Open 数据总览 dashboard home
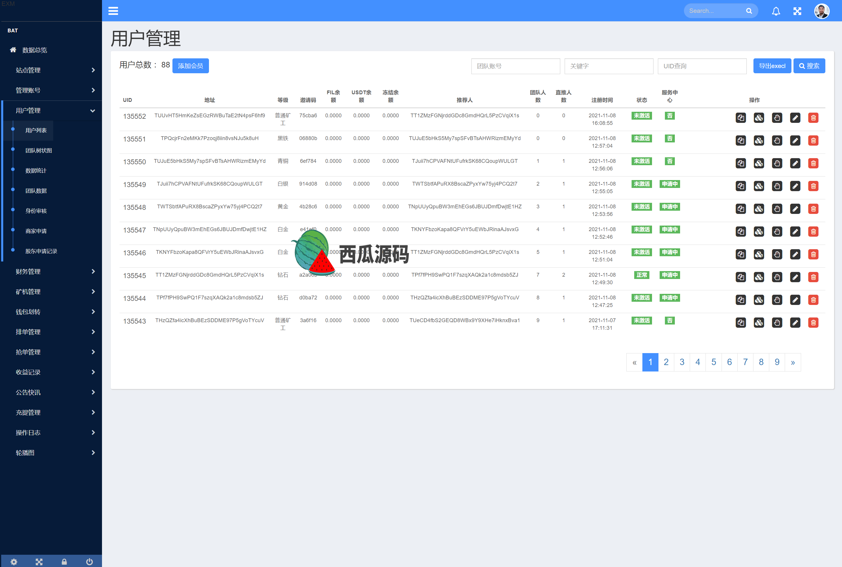 pyautogui.click(x=51, y=50)
